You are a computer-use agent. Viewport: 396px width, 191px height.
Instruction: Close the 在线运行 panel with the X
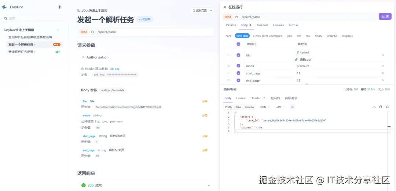point(225,7)
